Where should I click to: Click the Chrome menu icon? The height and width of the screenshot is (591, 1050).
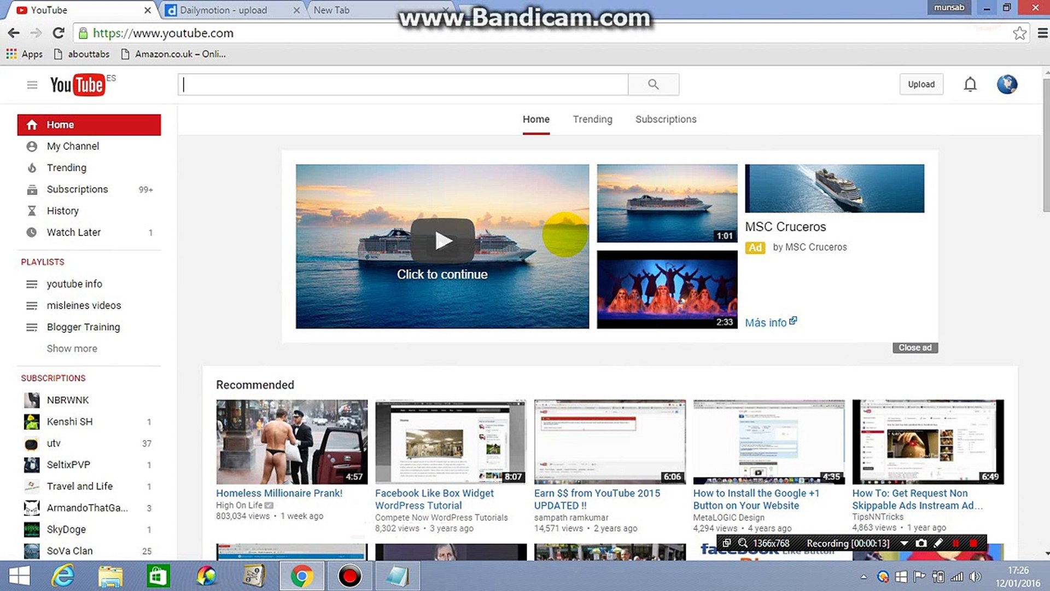pos(1042,33)
